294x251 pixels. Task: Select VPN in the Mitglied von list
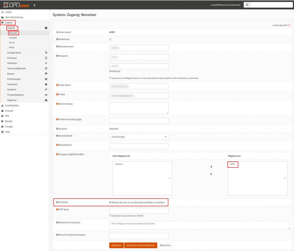pos(233,164)
